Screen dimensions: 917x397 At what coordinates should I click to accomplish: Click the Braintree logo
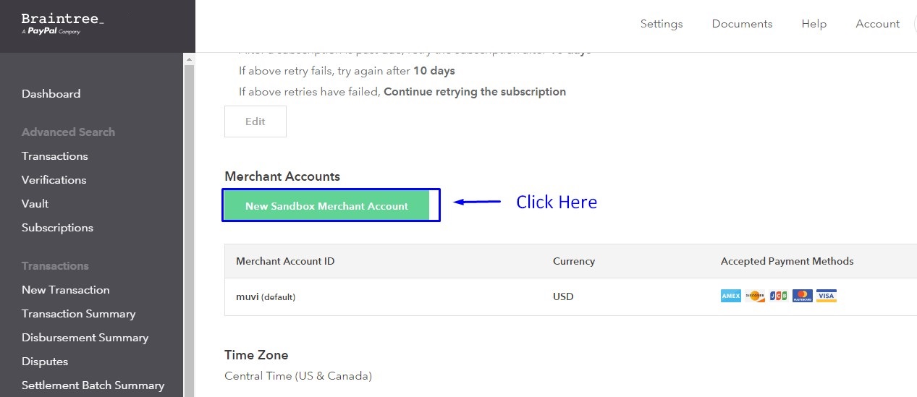62,24
